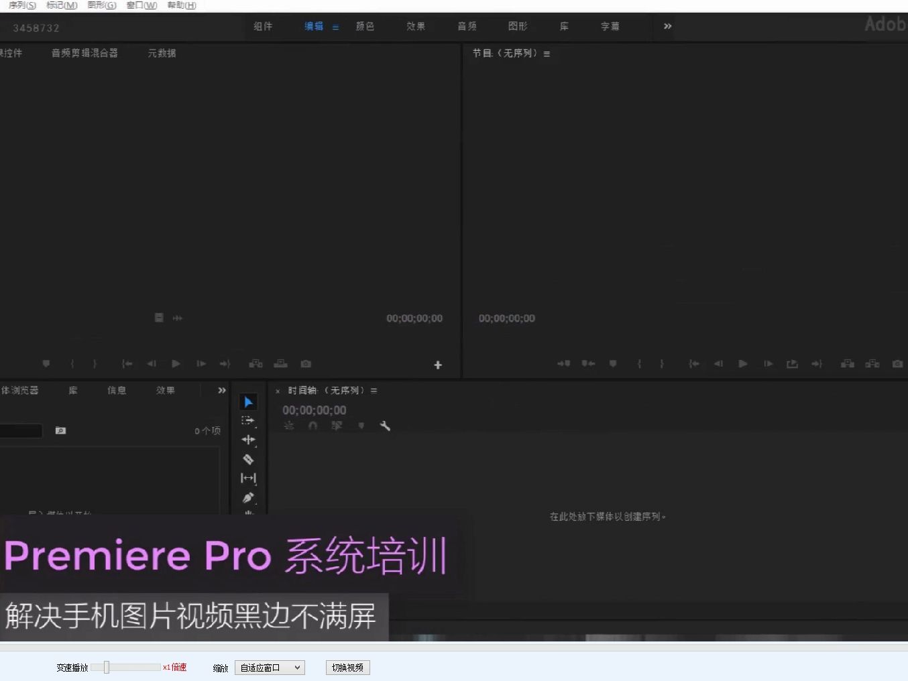Viewport: 908px width, 681px height.
Task: Toggle timeline linked selection icon
Action: [337, 426]
